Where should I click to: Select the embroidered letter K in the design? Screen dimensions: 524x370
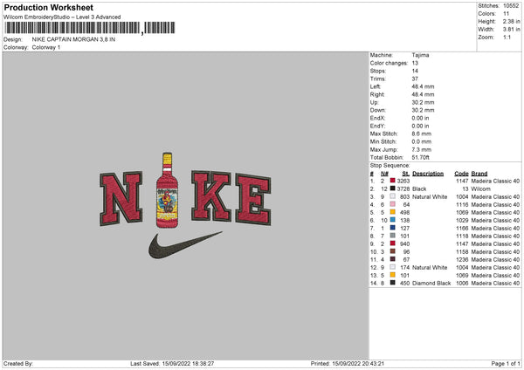[210, 196]
